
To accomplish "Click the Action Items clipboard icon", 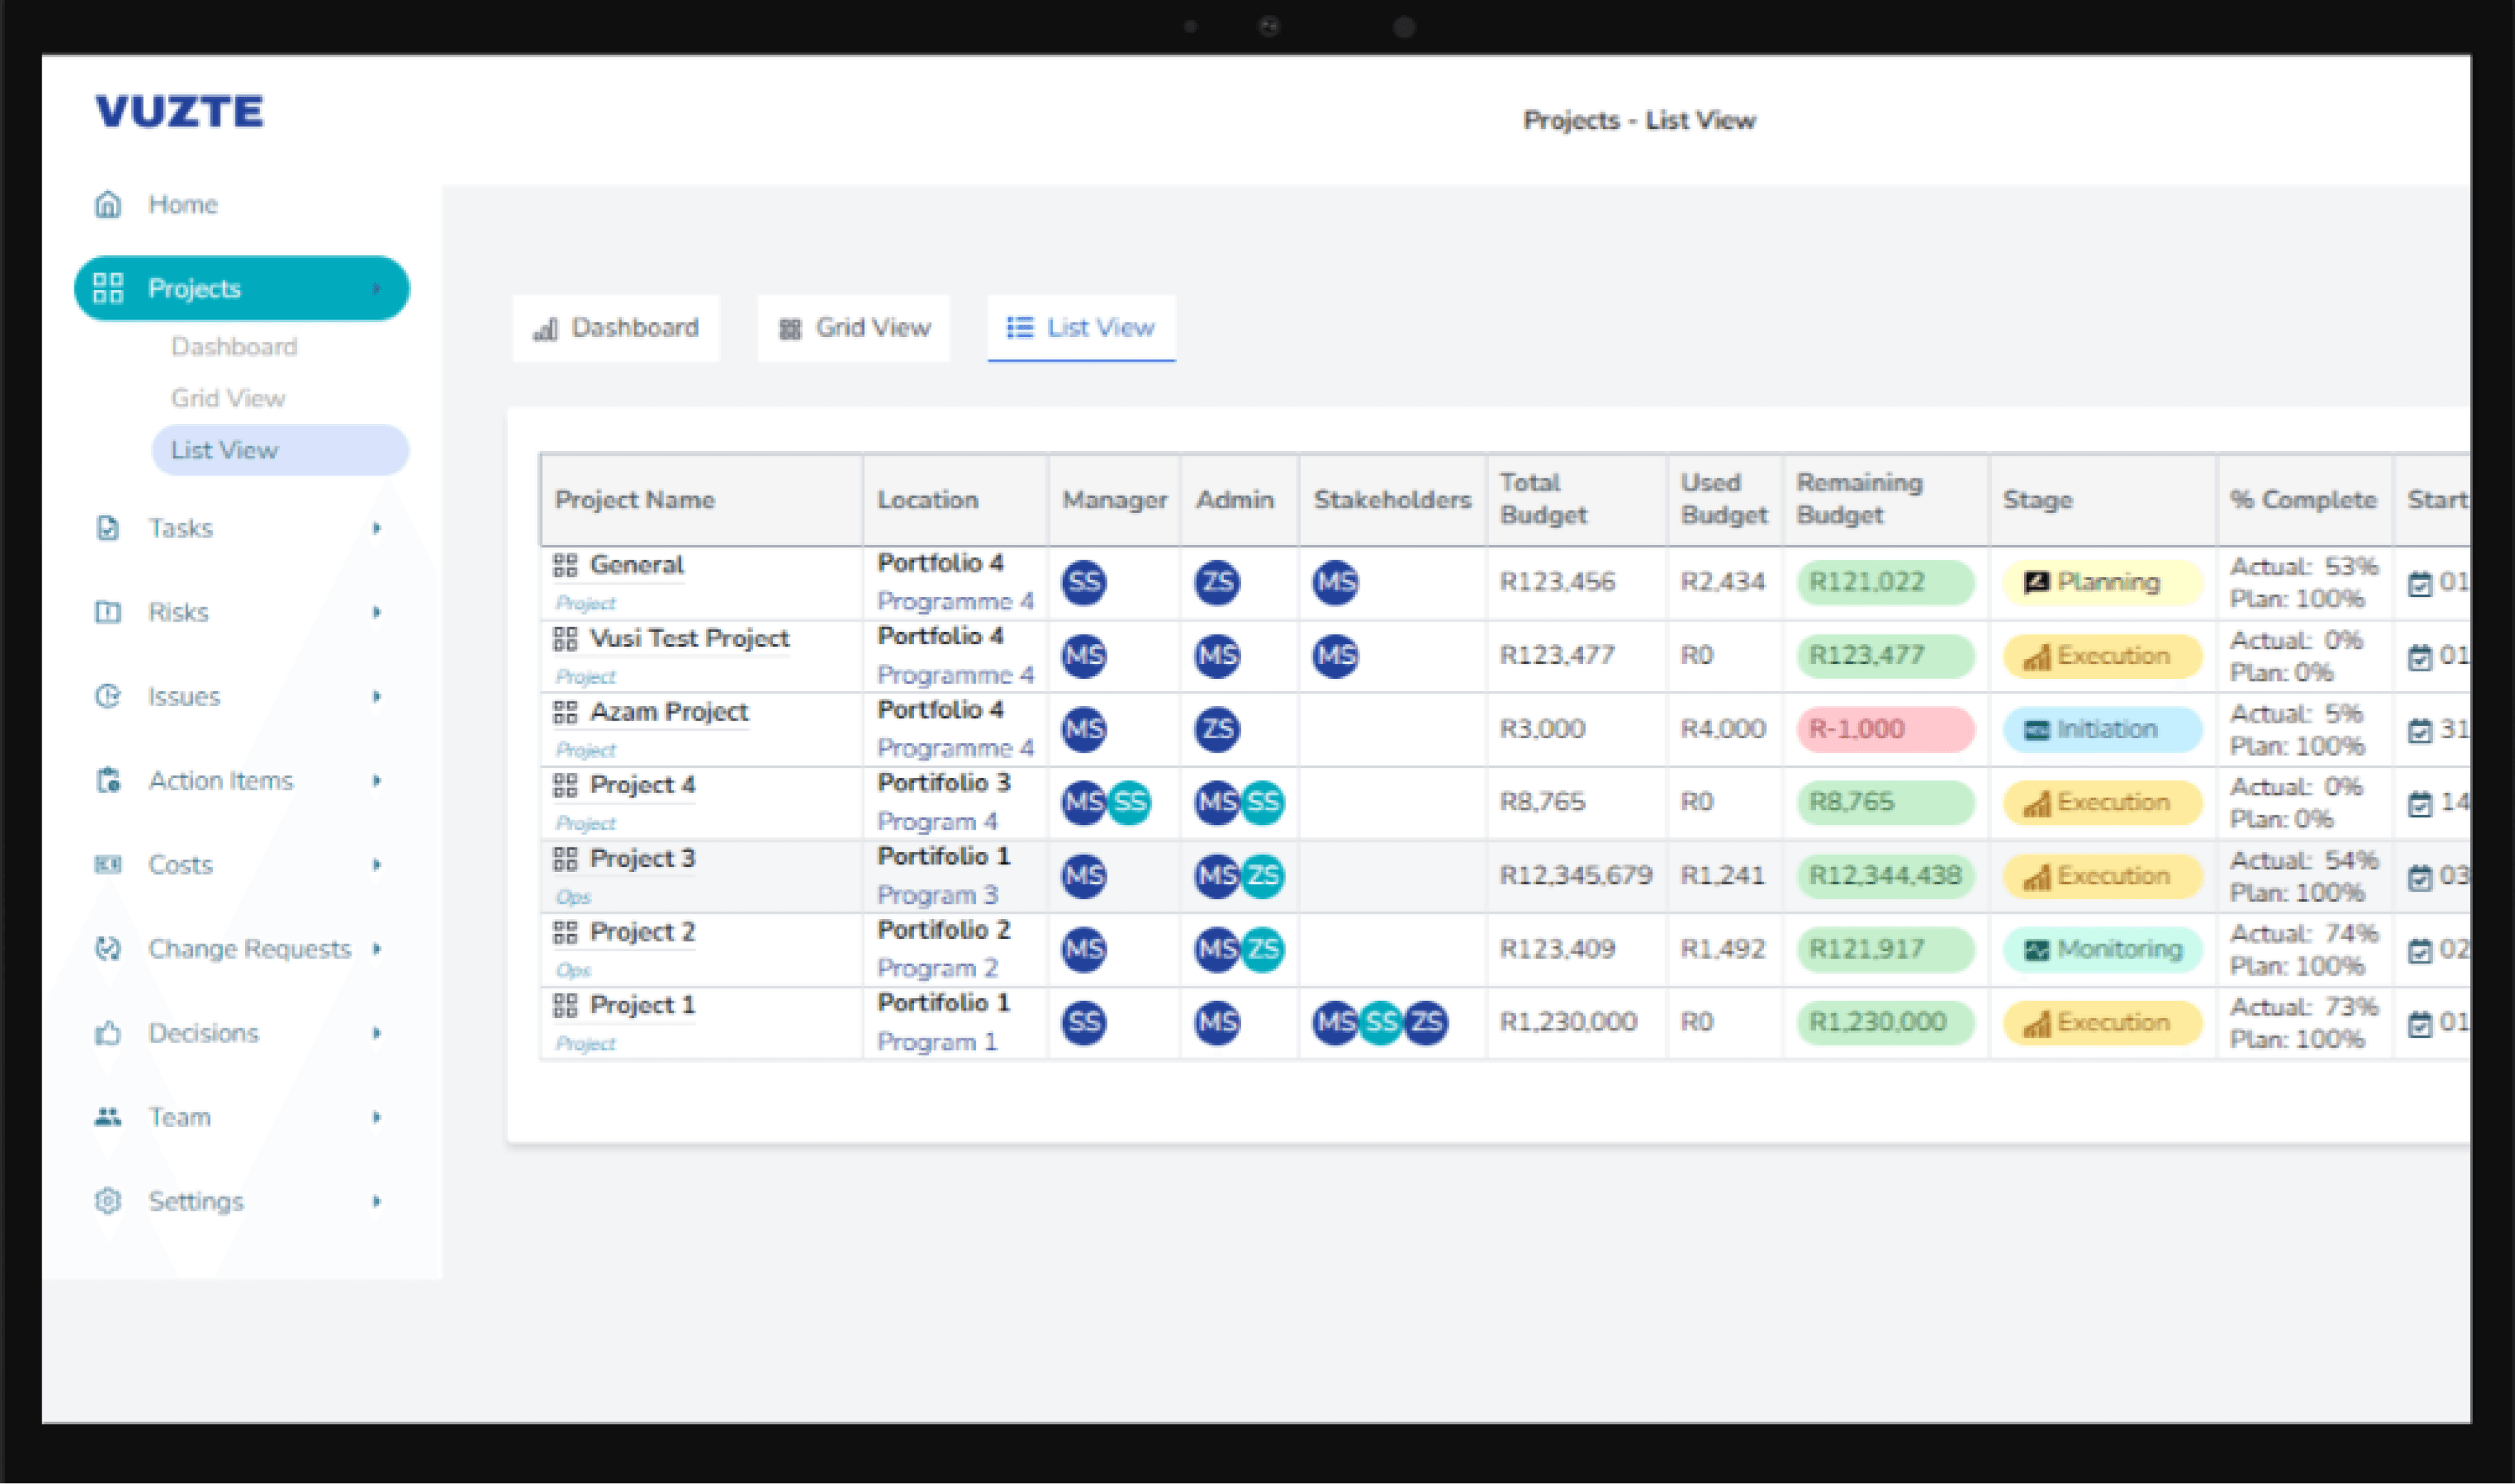I will [108, 780].
